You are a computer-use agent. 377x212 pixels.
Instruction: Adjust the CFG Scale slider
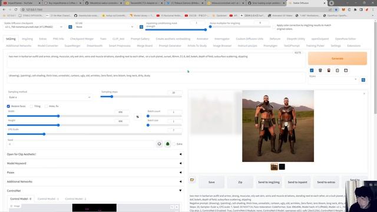[x=94, y=134]
